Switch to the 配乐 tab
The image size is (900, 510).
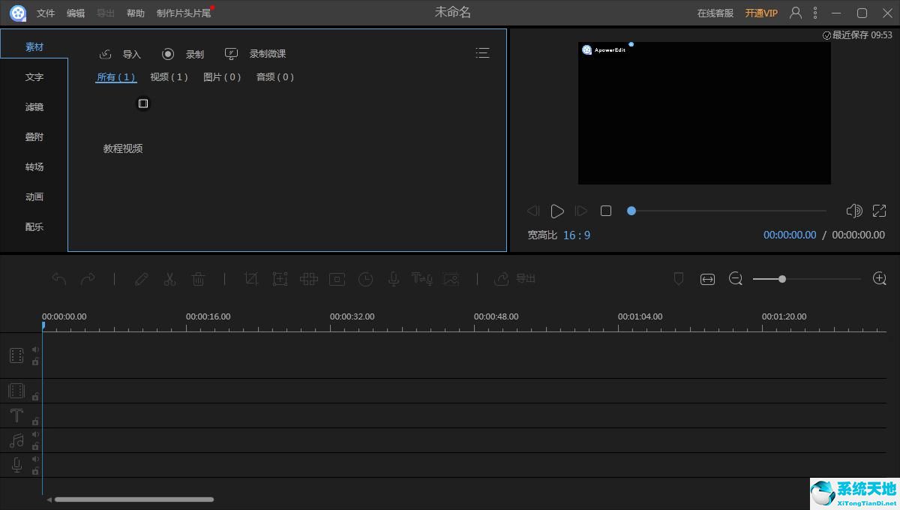click(x=34, y=226)
